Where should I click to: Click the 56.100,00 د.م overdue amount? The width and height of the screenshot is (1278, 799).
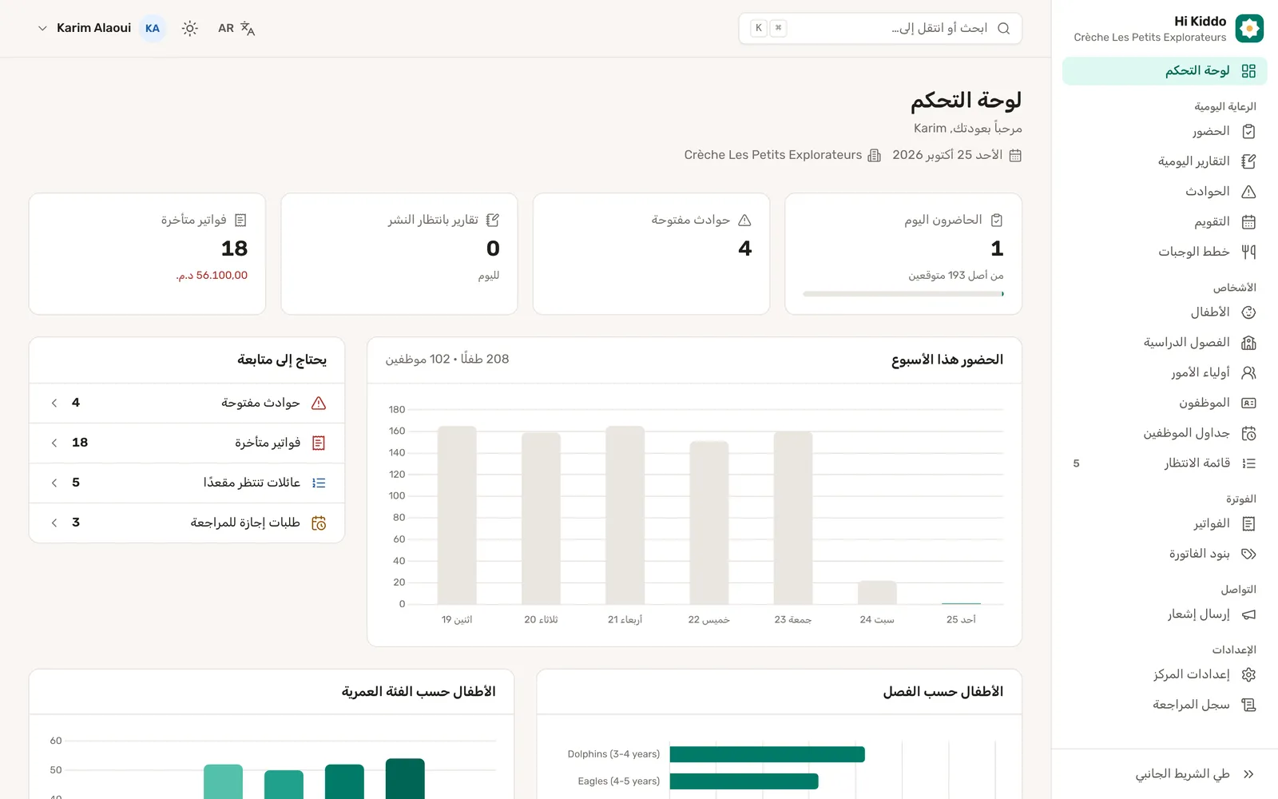[212, 276]
